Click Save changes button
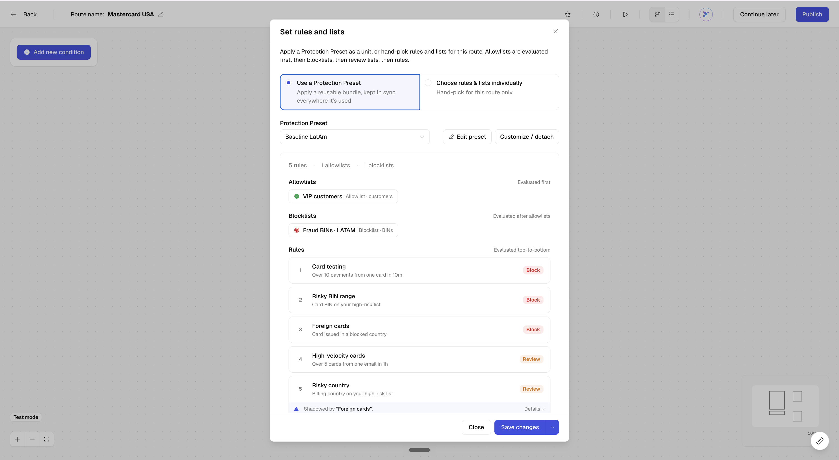 coord(520,427)
